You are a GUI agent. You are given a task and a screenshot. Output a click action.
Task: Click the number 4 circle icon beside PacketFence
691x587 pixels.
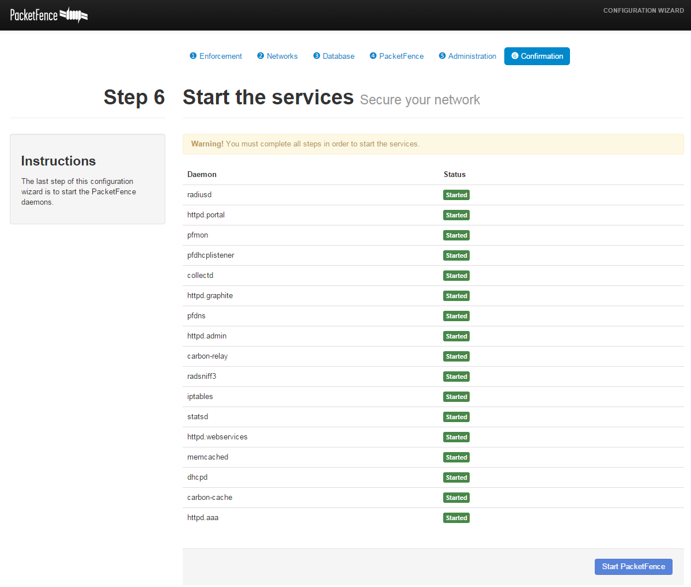[374, 56]
